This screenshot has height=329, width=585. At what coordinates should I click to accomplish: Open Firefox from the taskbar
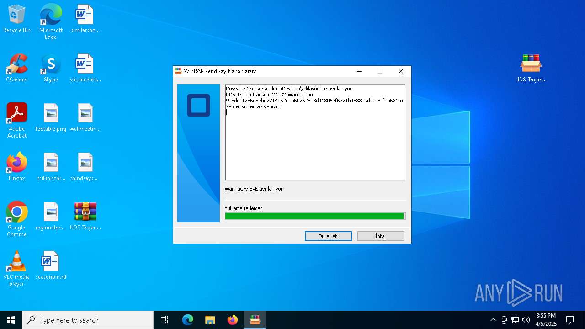(x=233, y=320)
